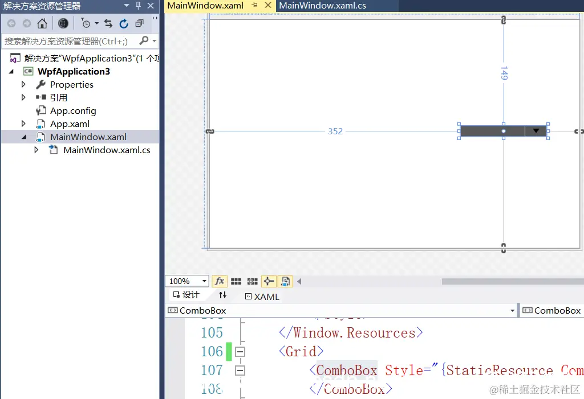Click the ComboBox dropdown arrow in the designer
The image size is (584, 399).
[536, 131]
